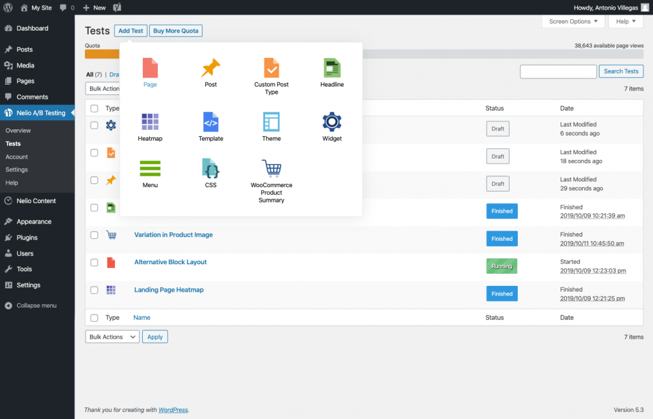Open Variation in Product Image test
The image size is (653, 419).
[x=173, y=235]
